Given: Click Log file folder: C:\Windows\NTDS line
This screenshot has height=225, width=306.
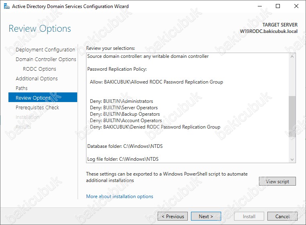Looking at the screenshot, I should pos(123,159).
